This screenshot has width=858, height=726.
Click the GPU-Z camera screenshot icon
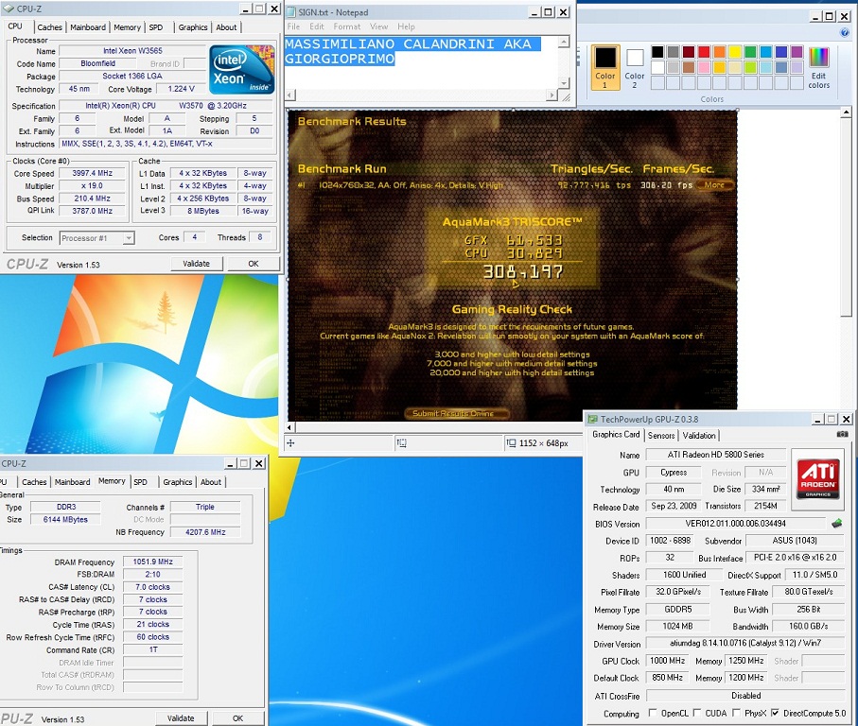(842, 434)
